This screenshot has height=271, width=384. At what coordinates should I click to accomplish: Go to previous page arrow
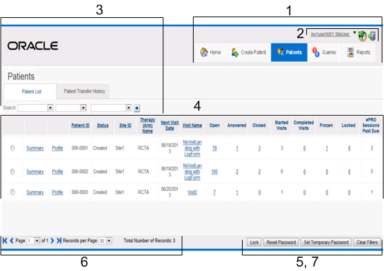[12, 241]
